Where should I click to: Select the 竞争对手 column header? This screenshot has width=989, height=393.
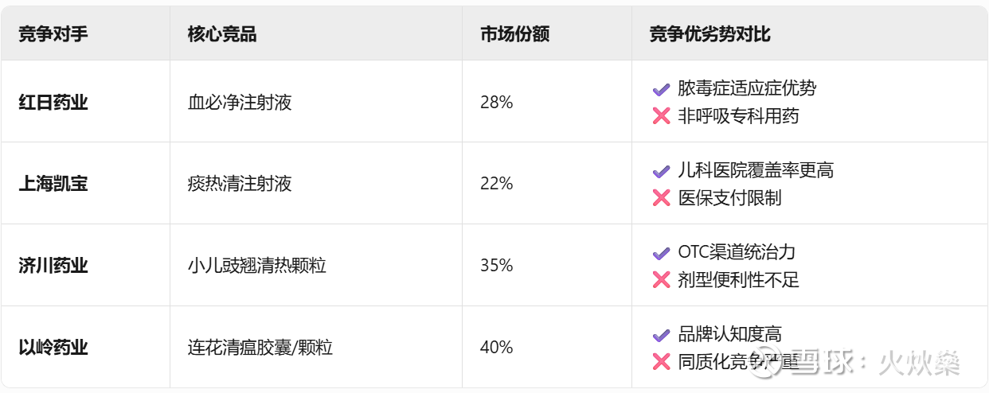pos(53,34)
